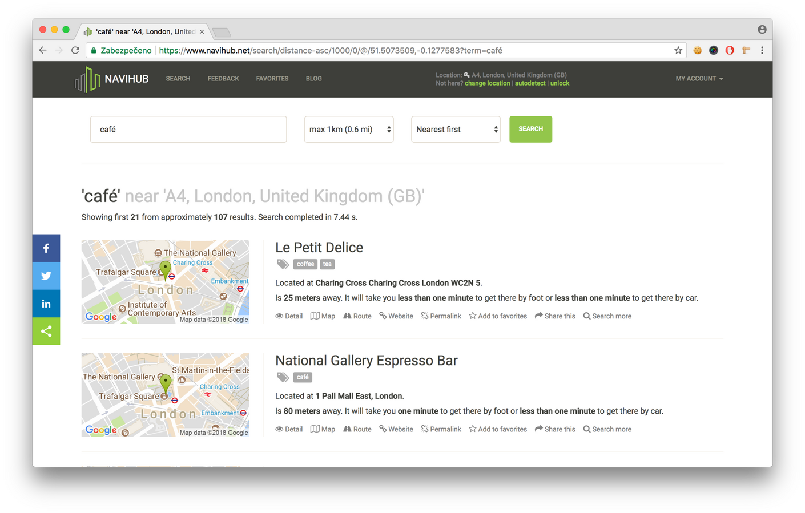This screenshot has width=805, height=513.
Task: Focus the café search input field
Action: [x=188, y=130]
